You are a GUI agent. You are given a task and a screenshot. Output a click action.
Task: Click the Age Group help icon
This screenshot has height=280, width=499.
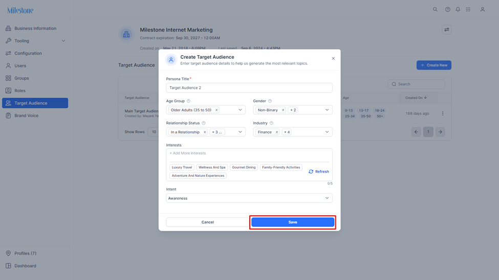188,101
